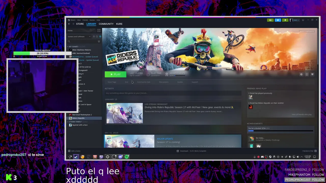Open Discord from the taskbar
The height and width of the screenshot is (183, 326).
pyautogui.click(x=120, y=157)
